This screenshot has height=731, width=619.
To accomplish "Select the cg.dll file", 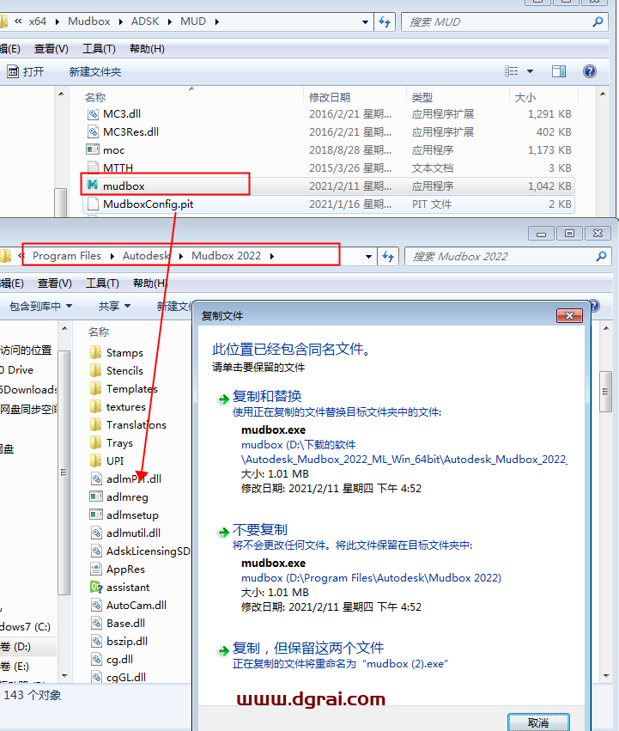I will (x=119, y=660).
